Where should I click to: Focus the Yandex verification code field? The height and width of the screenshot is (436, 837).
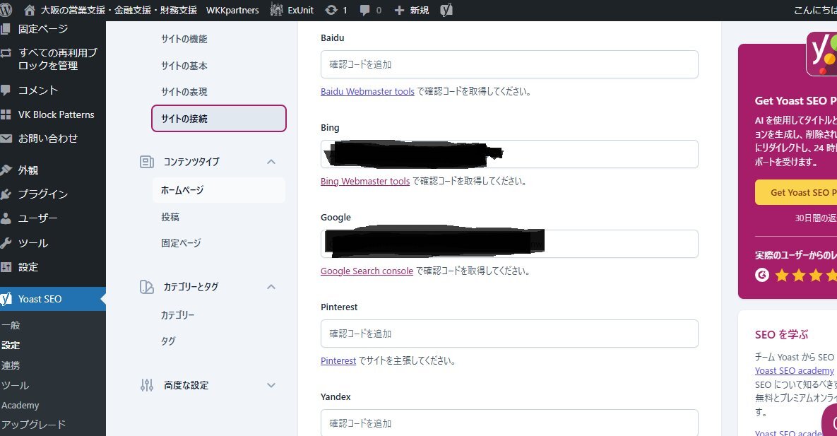(x=509, y=423)
